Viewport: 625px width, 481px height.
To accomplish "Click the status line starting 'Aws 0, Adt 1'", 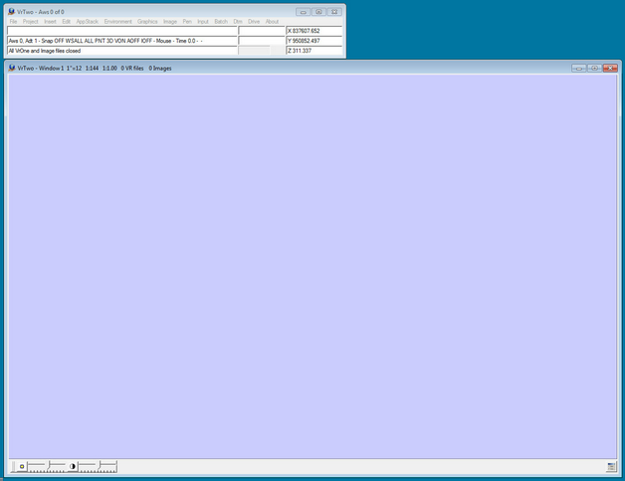I will [x=122, y=41].
